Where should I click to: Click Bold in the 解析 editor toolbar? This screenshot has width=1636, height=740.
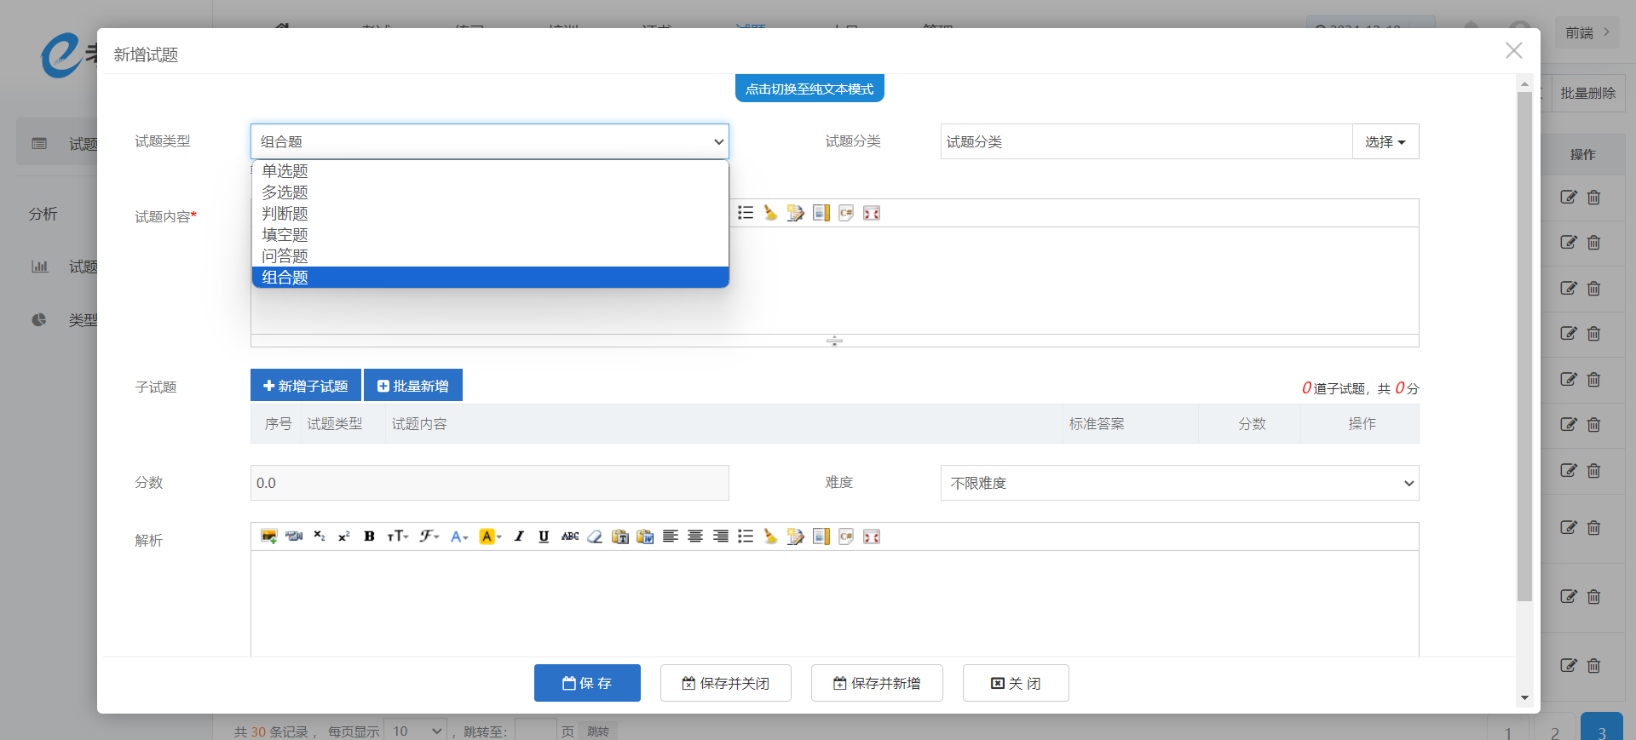tap(369, 536)
